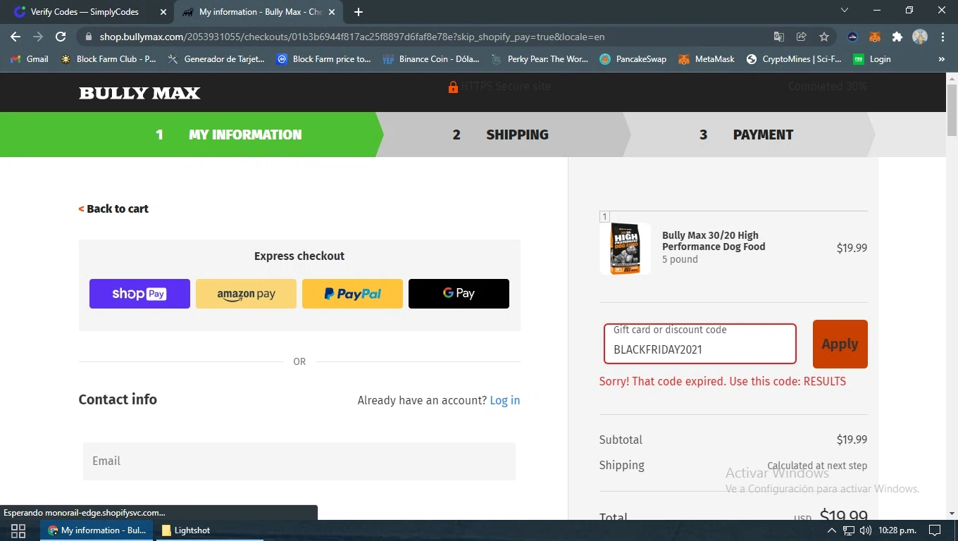958x541 pixels.
Task: Click the Bully Max logo
Action: (139, 93)
